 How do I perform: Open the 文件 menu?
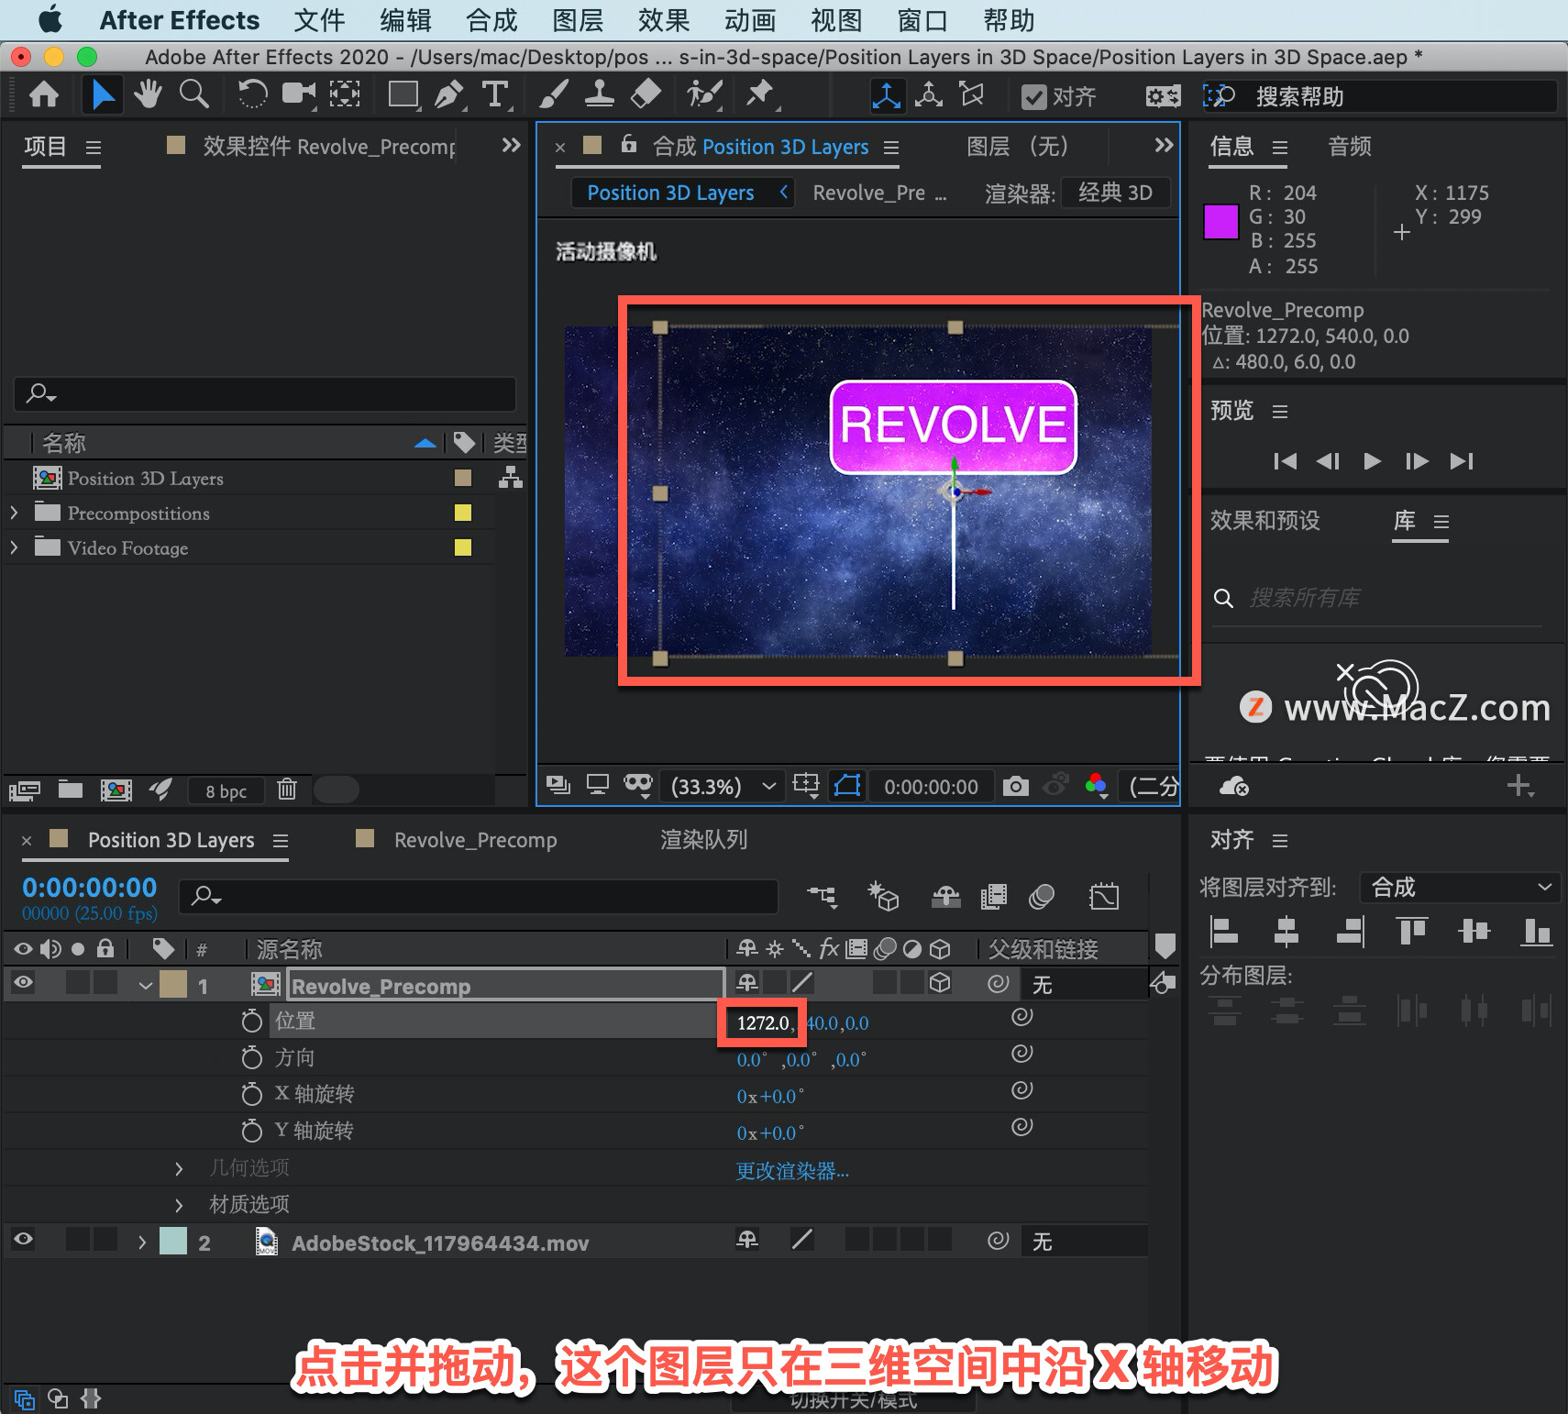click(319, 20)
